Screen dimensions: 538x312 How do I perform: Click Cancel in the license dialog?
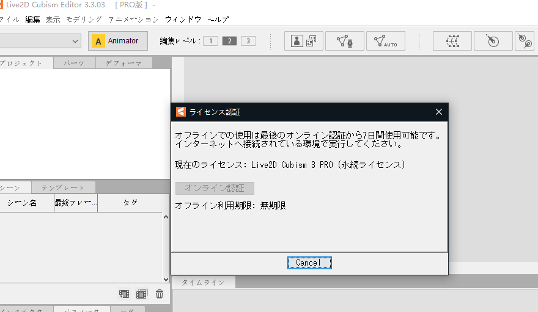[309, 263]
